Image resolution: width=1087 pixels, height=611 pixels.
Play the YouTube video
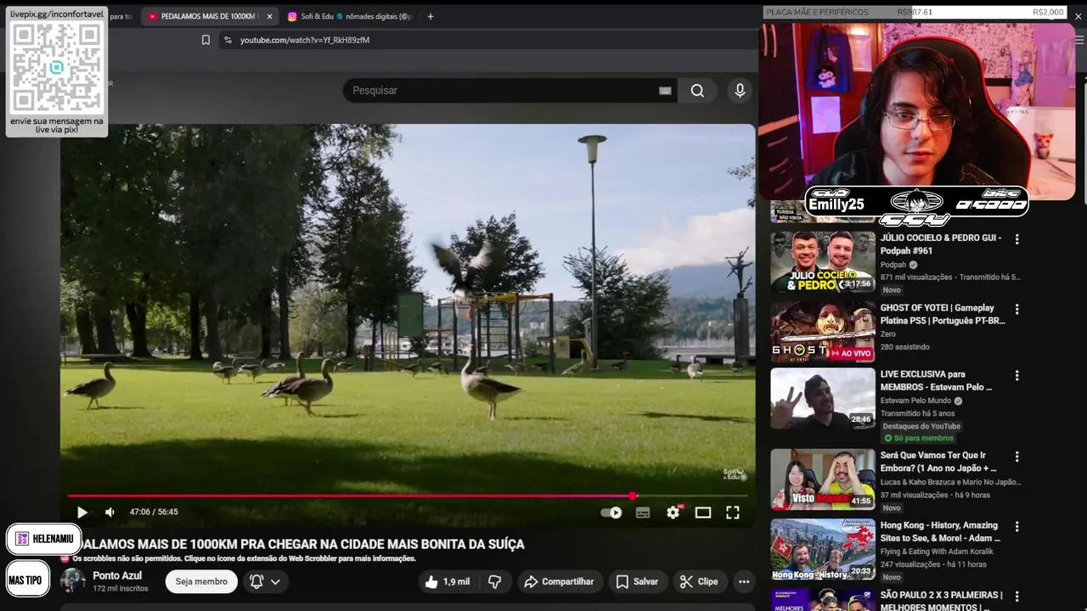pos(82,513)
